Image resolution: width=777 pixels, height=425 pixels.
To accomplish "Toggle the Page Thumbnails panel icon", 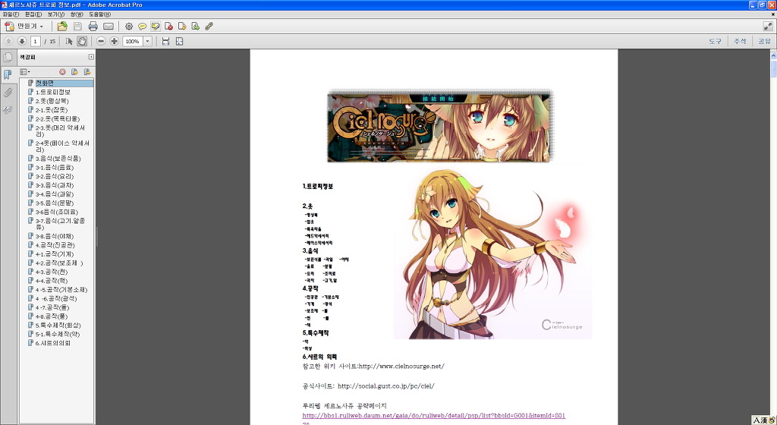I will click(x=8, y=57).
